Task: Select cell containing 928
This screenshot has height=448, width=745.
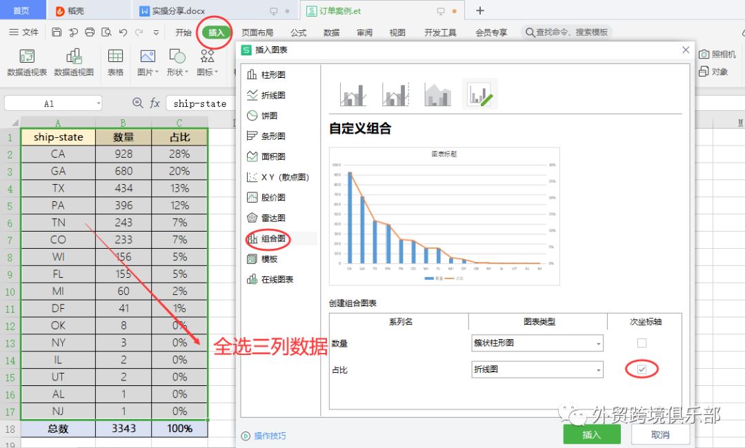Action: [123, 154]
